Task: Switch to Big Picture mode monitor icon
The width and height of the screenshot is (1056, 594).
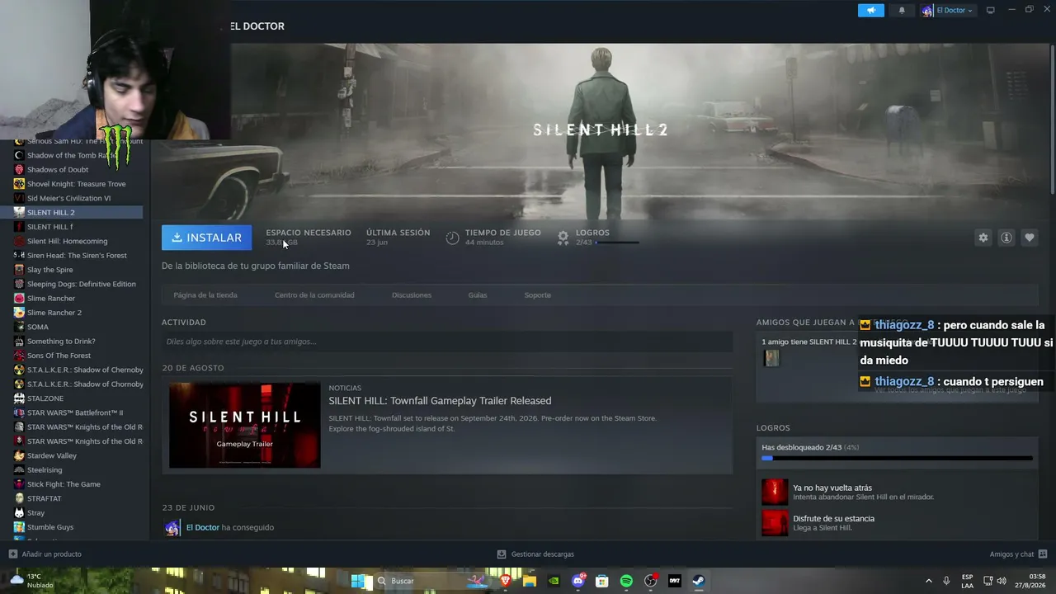Action: pyautogui.click(x=991, y=10)
